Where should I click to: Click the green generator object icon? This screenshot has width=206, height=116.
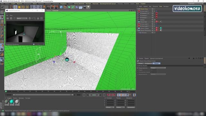click(x=69, y=7)
